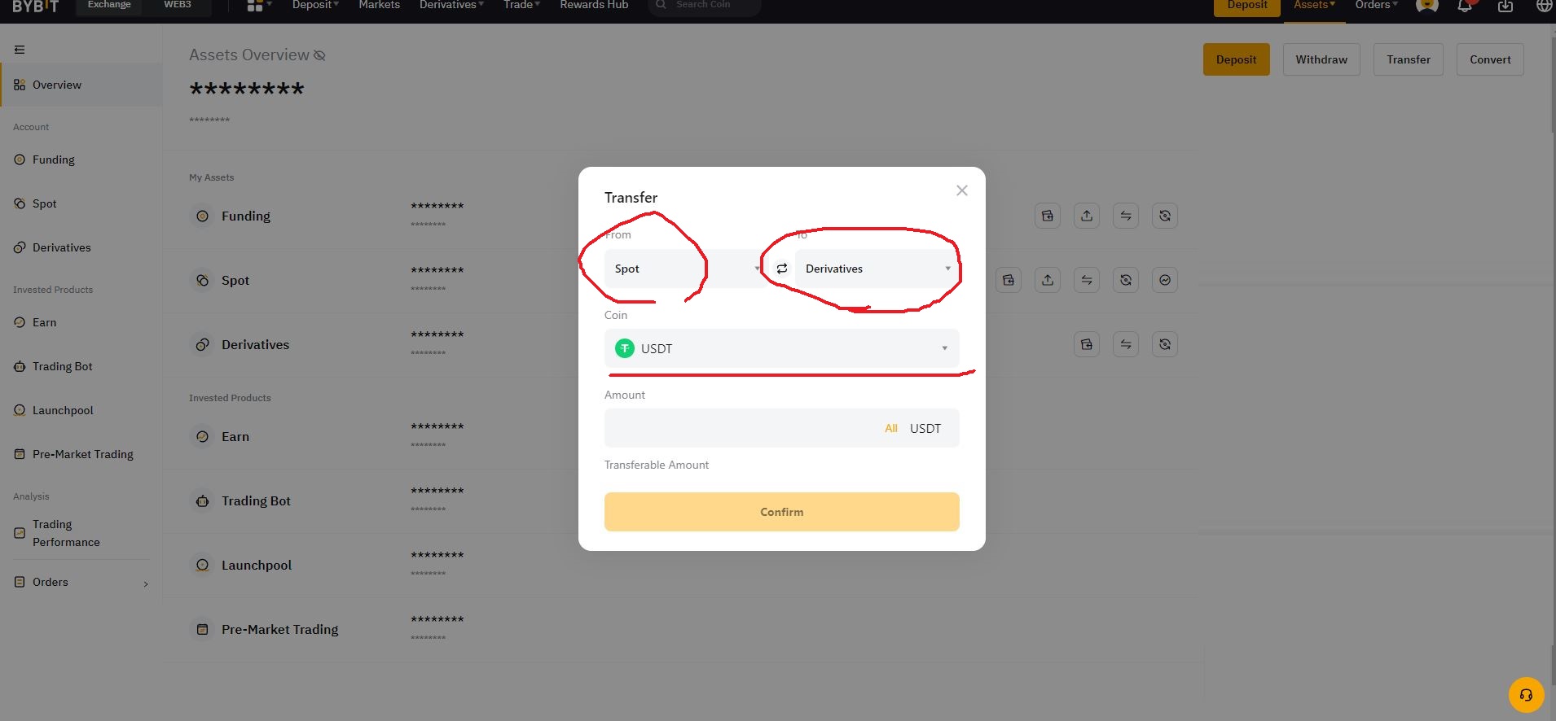Click the deposit icon in the Funding row

click(x=1048, y=216)
